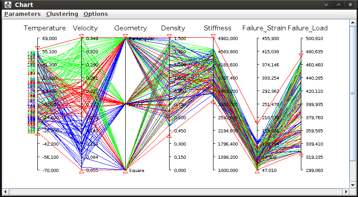The width and height of the screenshot is (358, 197).
Task: Select the Velocity upper filter triangle
Action: [x=82, y=36]
